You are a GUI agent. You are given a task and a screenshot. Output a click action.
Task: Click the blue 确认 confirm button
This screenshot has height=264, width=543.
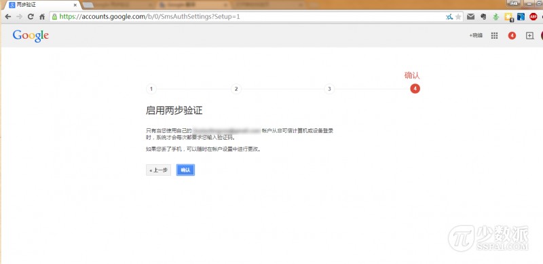[x=185, y=170]
